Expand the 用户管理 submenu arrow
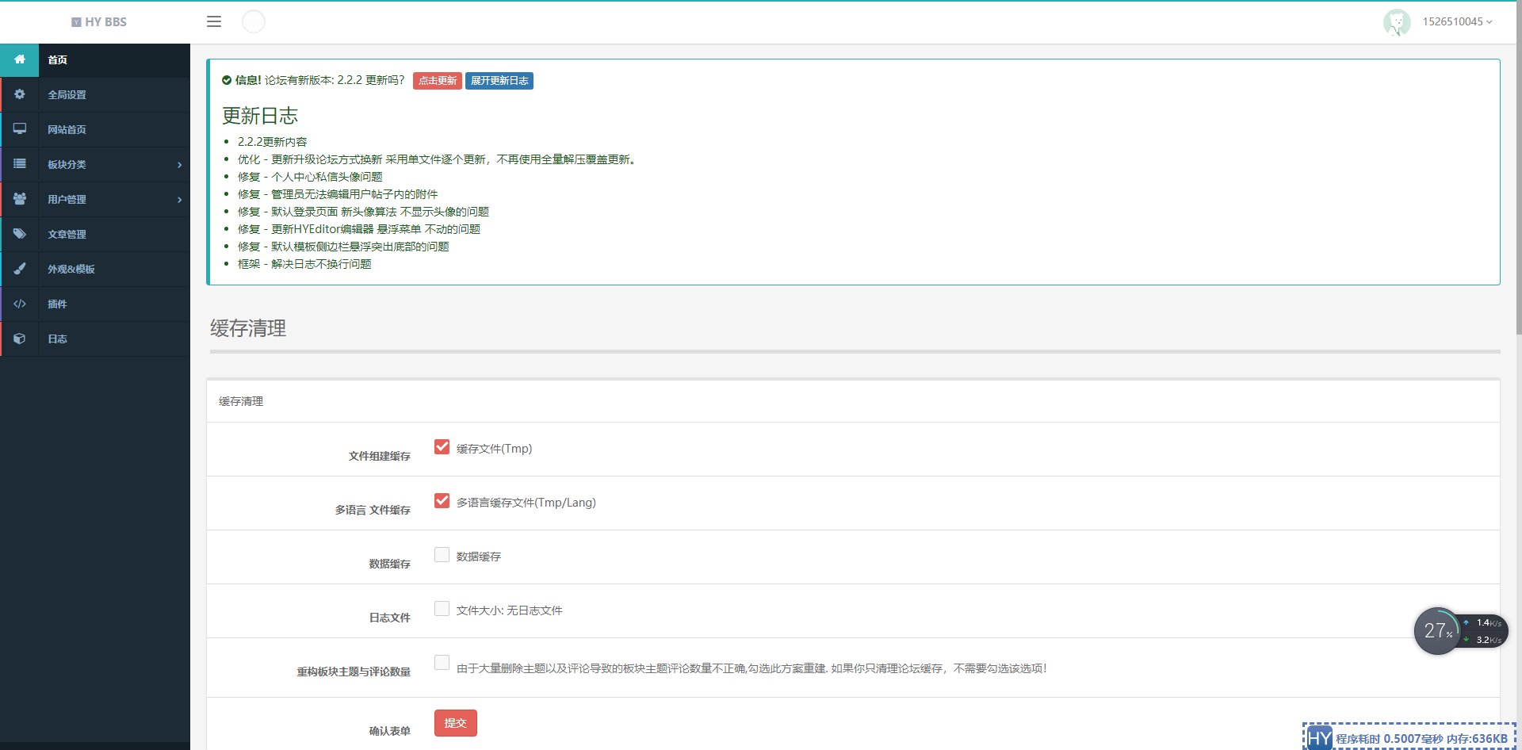 180,200
